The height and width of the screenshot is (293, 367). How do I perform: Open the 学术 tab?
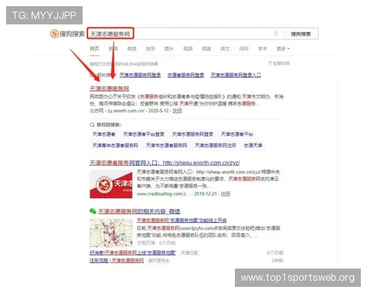click(262, 49)
